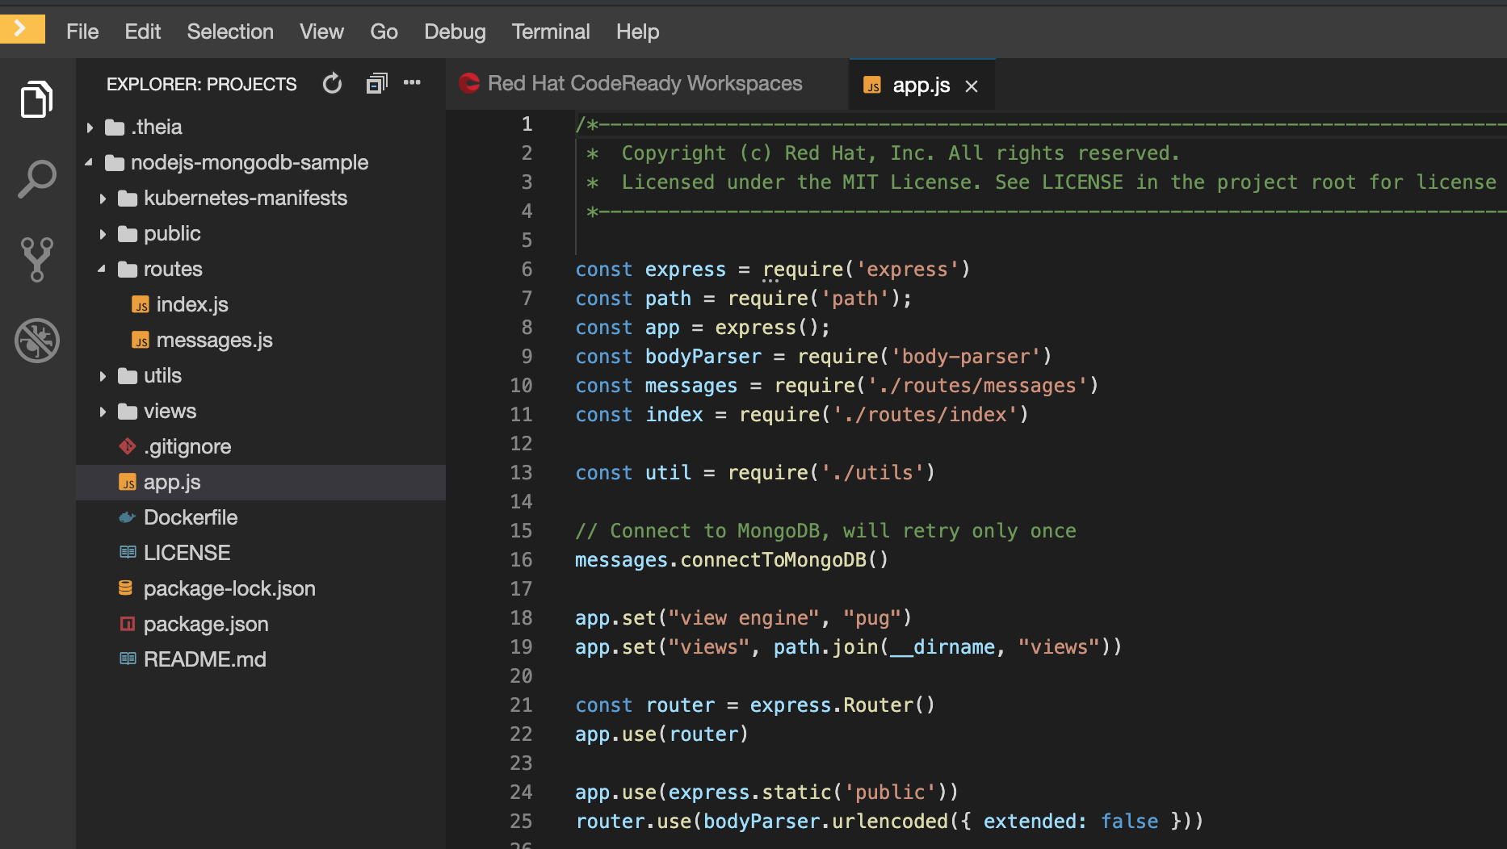Screen dimensions: 1507x849
Task: Expand the utils folder
Action: pyautogui.click(x=103, y=376)
